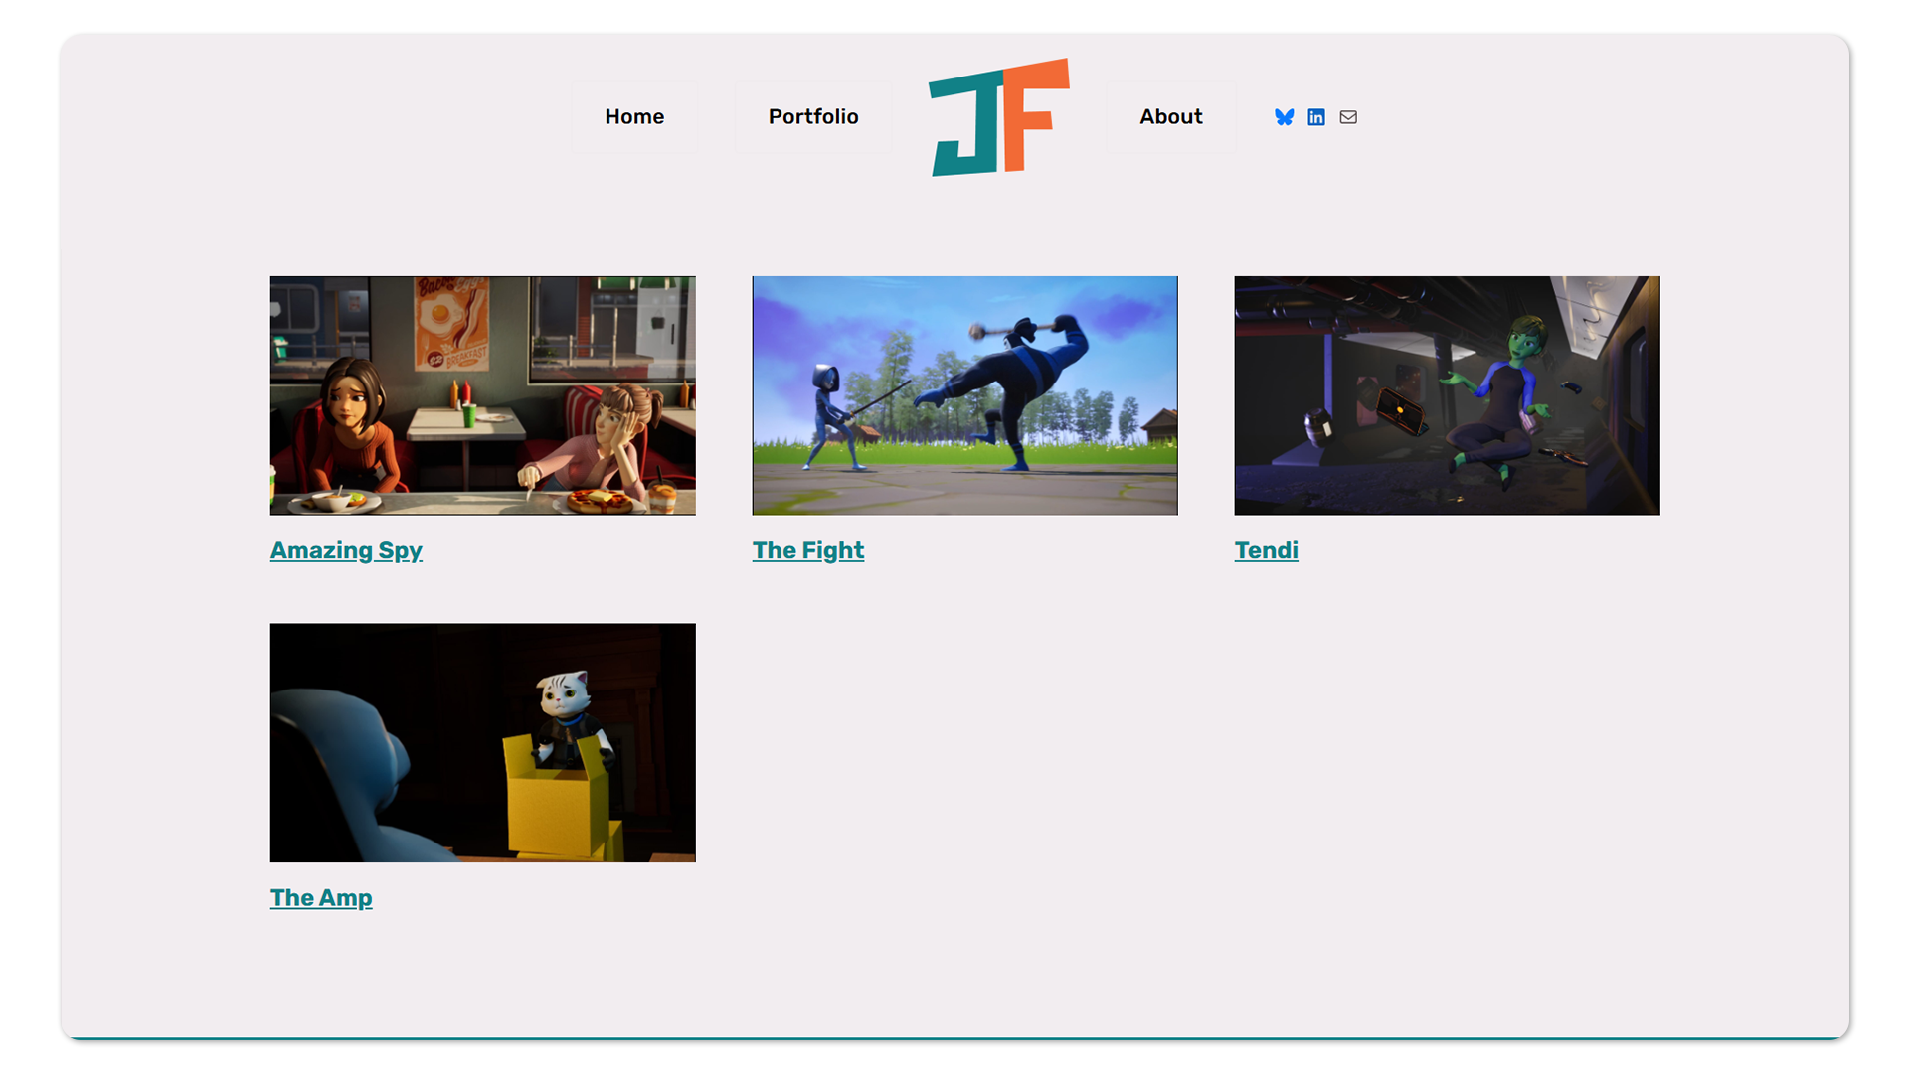Open the Bluesky butterfly profile icon
Image resolution: width=1909 pixels, height=1073 pixels.
1284,117
